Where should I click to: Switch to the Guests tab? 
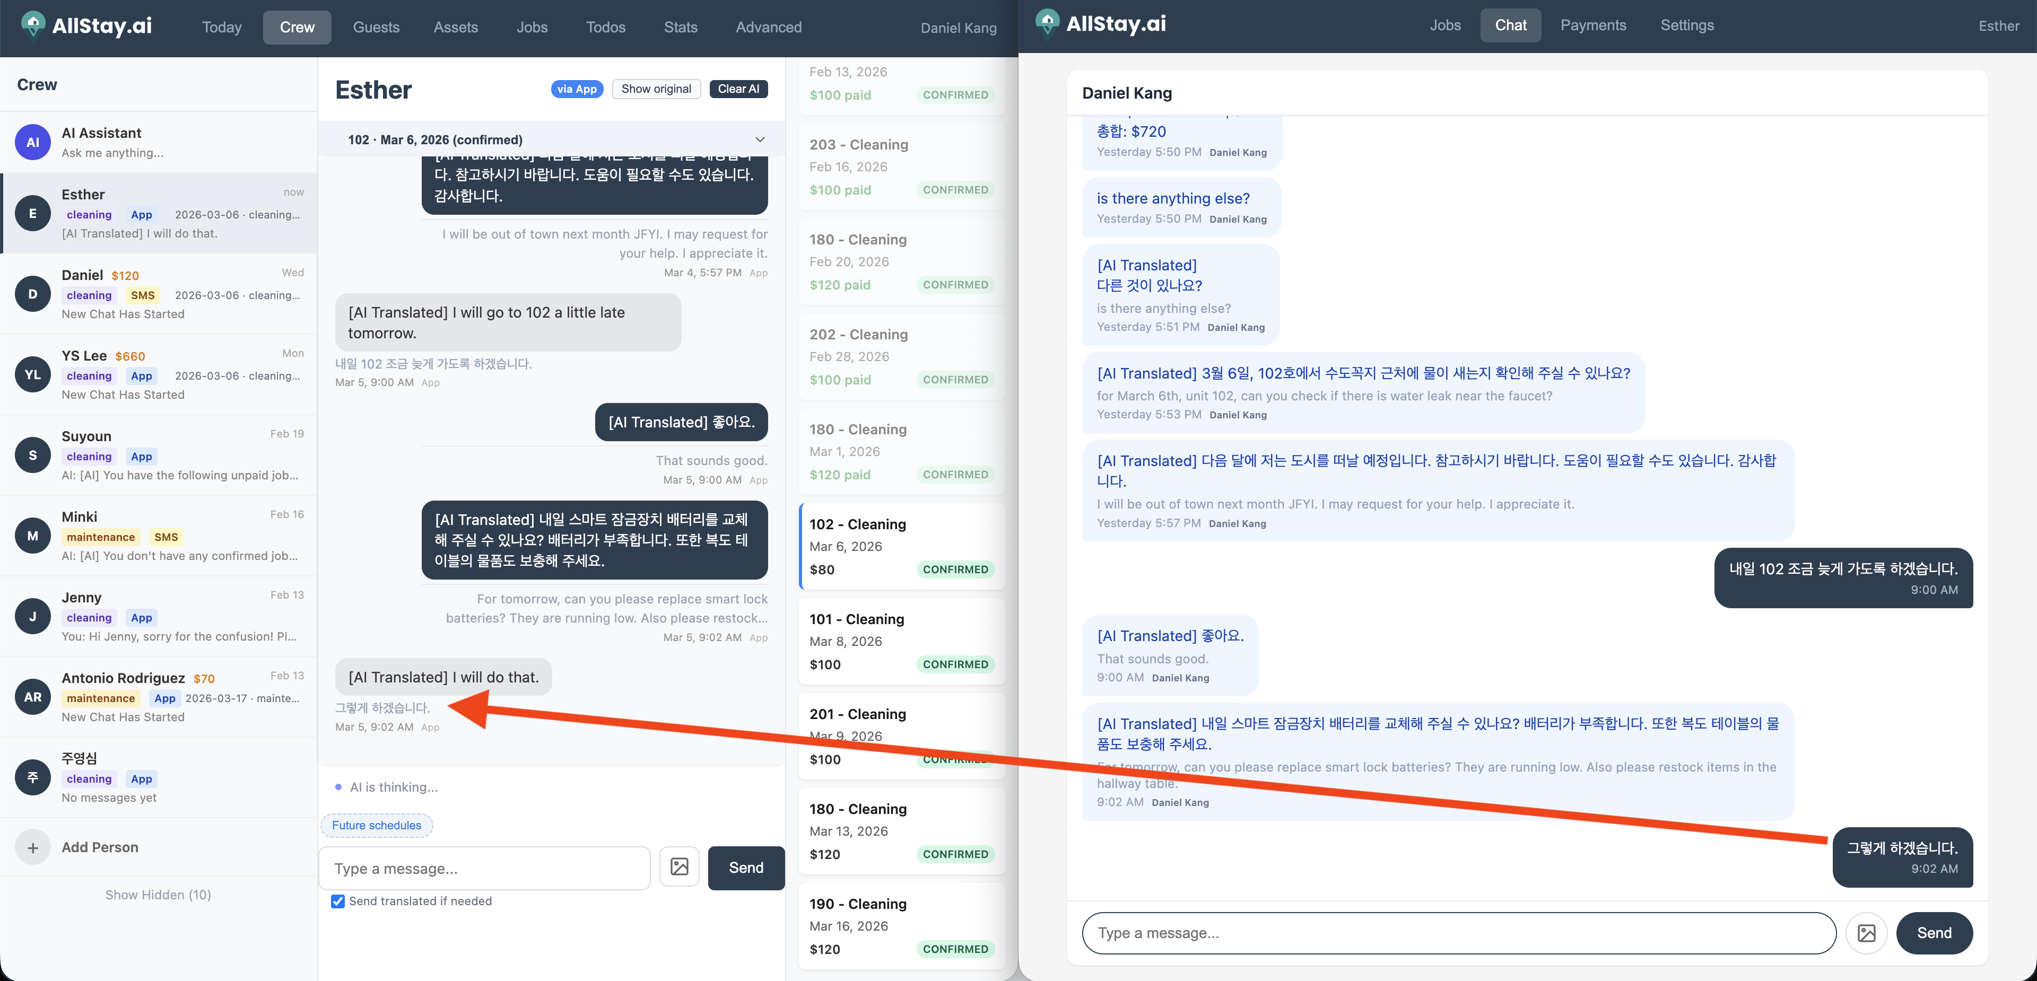376,26
